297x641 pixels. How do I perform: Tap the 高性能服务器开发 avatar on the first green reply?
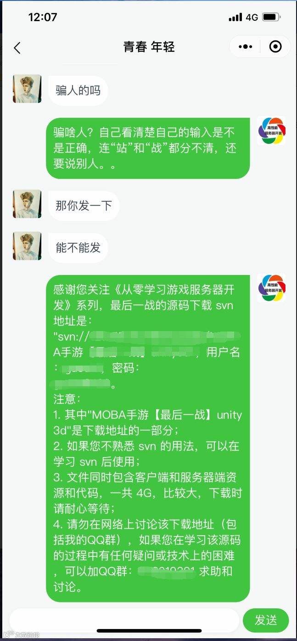click(x=272, y=131)
